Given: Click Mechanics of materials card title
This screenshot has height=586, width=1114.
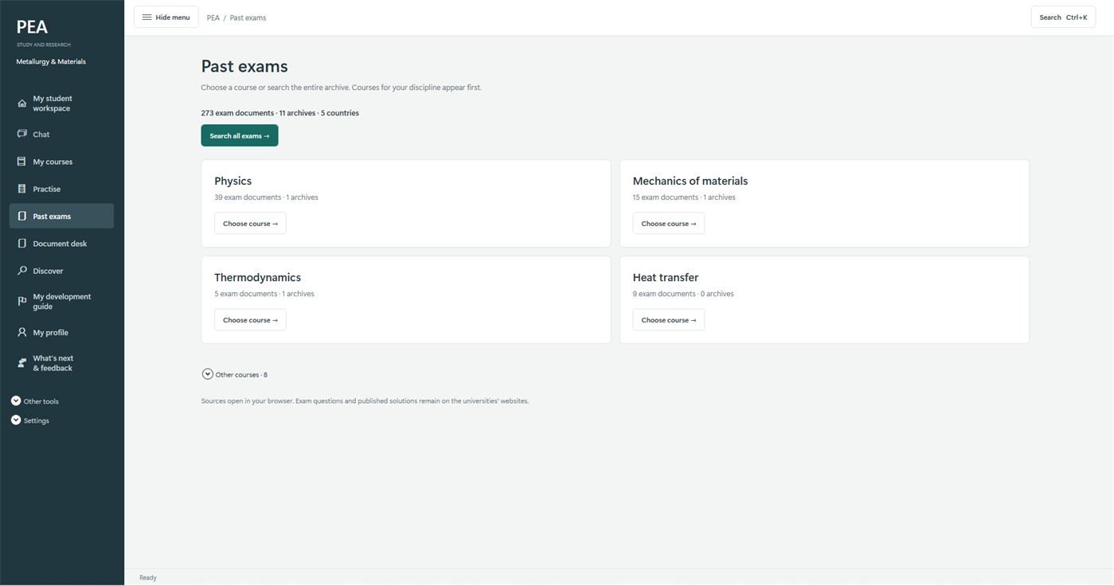Looking at the screenshot, I should [x=690, y=181].
